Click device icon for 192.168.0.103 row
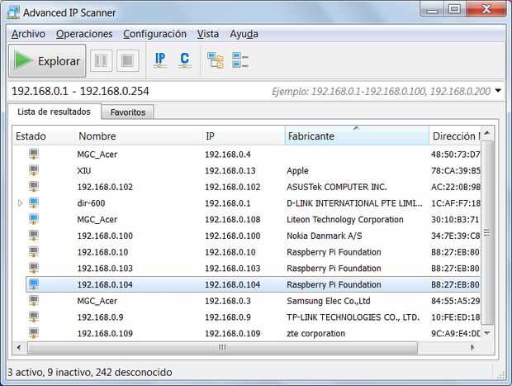This screenshot has height=386, width=512. (x=34, y=268)
